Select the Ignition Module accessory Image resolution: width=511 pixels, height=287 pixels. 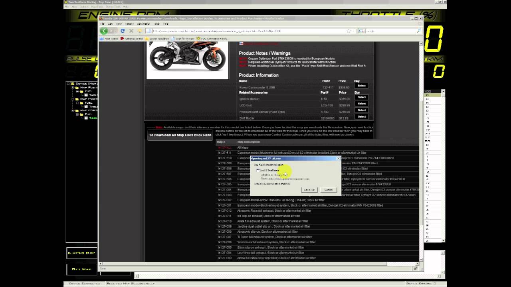(x=361, y=97)
